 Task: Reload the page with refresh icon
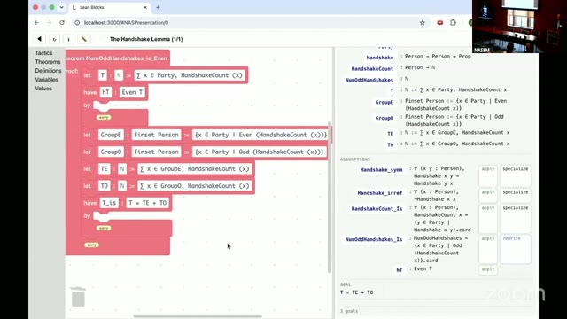62,22
